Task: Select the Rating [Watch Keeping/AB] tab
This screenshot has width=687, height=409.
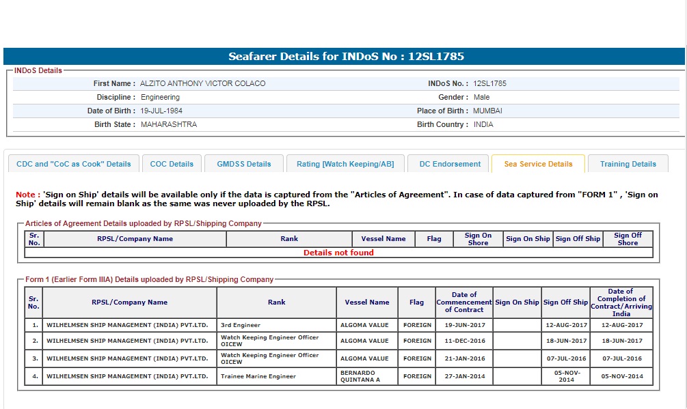Action: coord(345,164)
